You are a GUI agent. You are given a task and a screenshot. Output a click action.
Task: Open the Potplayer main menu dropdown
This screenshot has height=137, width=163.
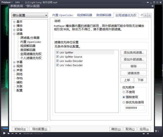tap(7, 2)
